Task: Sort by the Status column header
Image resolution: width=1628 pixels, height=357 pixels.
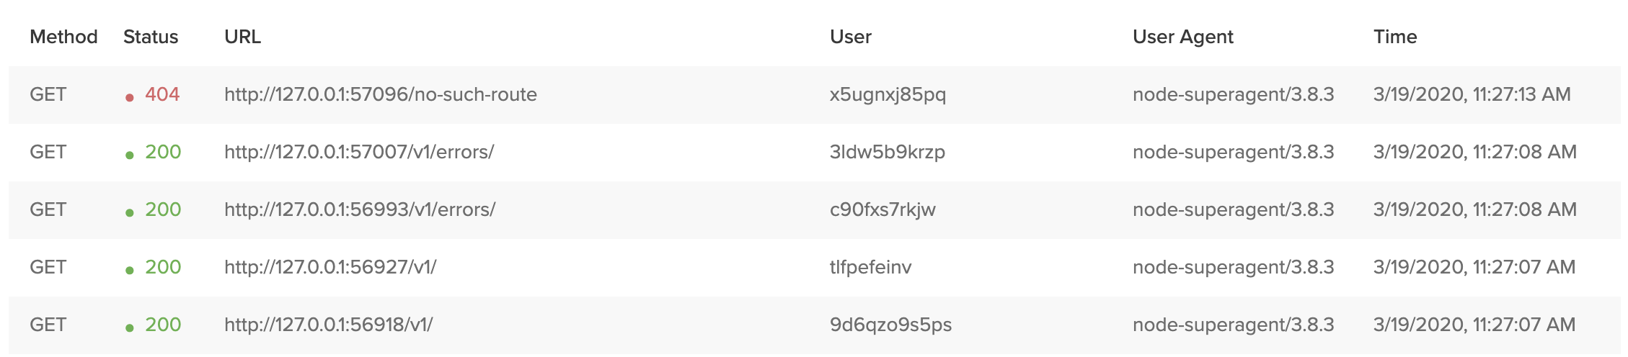Action: click(x=151, y=37)
